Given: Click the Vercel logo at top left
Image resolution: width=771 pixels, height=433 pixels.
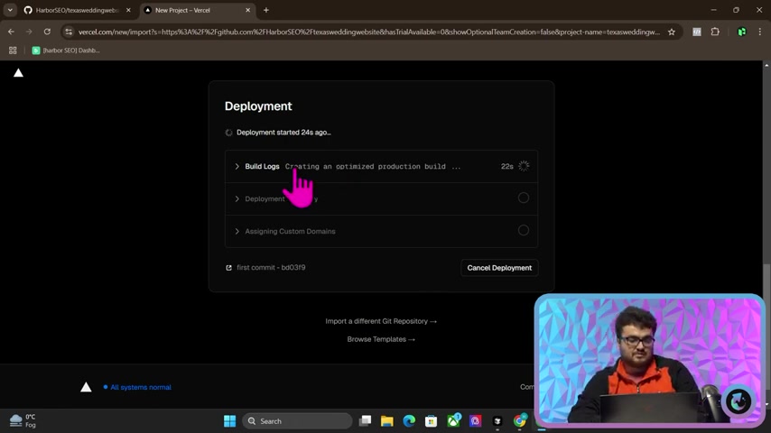Looking at the screenshot, I should coord(18,73).
